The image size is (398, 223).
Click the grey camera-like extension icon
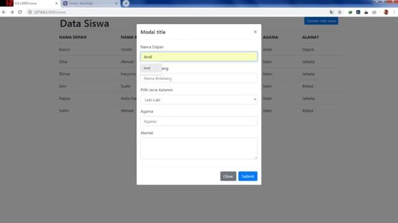click(374, 12)
